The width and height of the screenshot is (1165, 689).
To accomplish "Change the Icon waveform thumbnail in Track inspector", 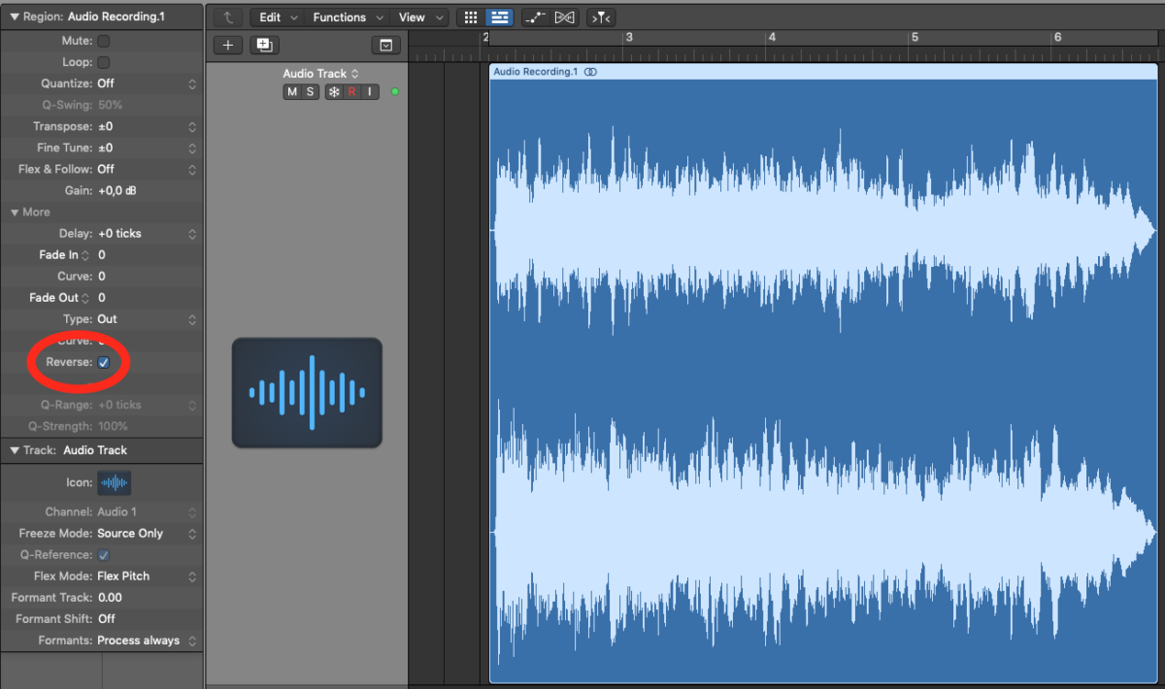I will tap(115, 482).
